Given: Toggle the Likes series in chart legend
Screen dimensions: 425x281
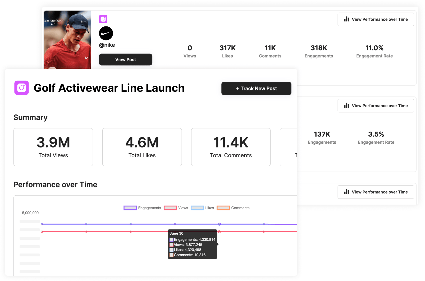Looking at the screenshot, I should [203, 208].
